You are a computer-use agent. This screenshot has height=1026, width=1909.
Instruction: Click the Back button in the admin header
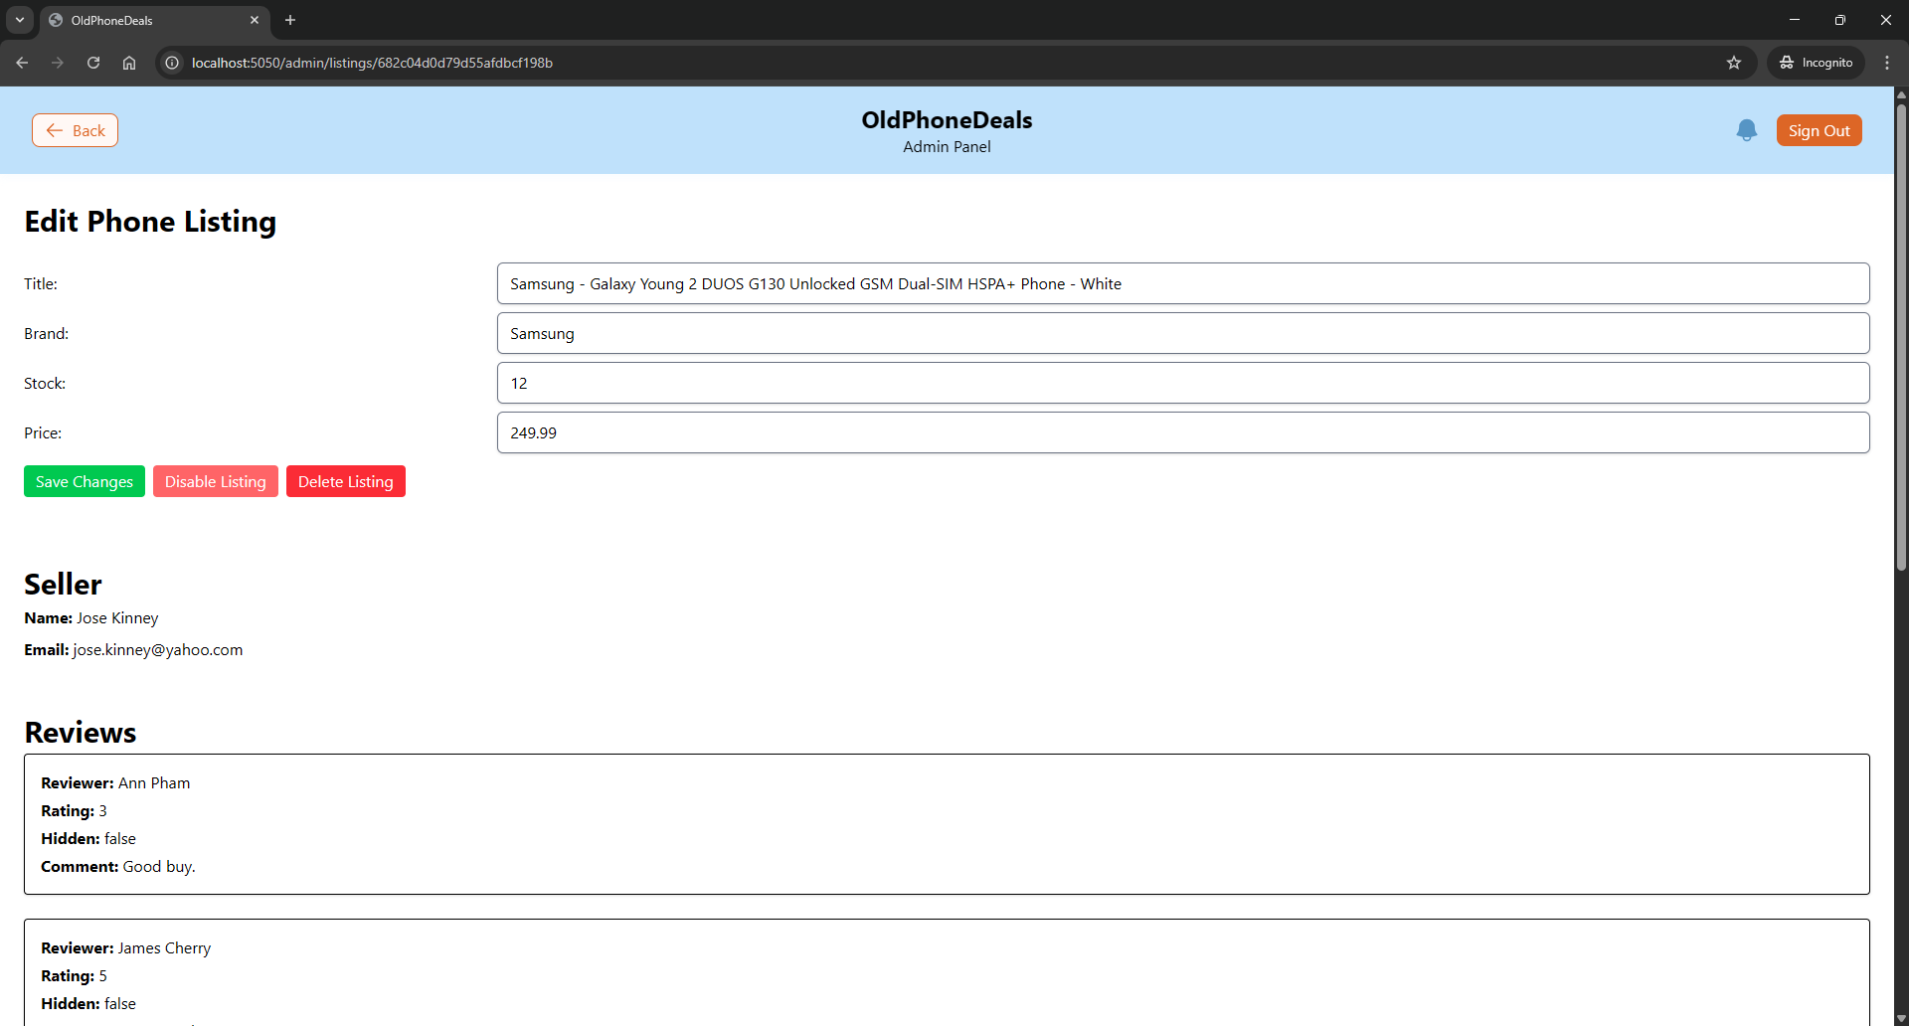click(75, 130)
